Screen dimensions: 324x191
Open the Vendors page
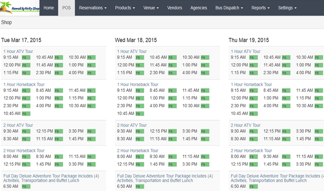(175, 8)
